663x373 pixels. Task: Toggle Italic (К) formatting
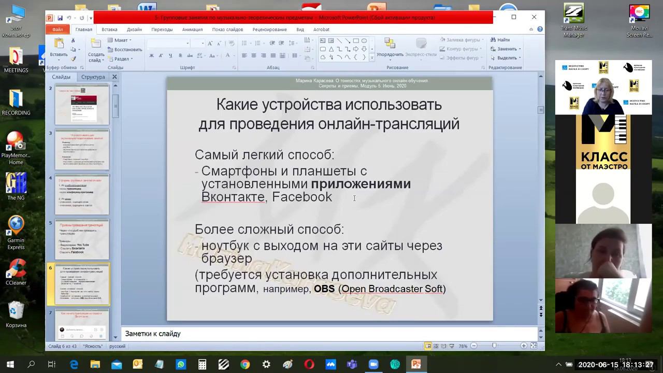click(x=161, y=55)
